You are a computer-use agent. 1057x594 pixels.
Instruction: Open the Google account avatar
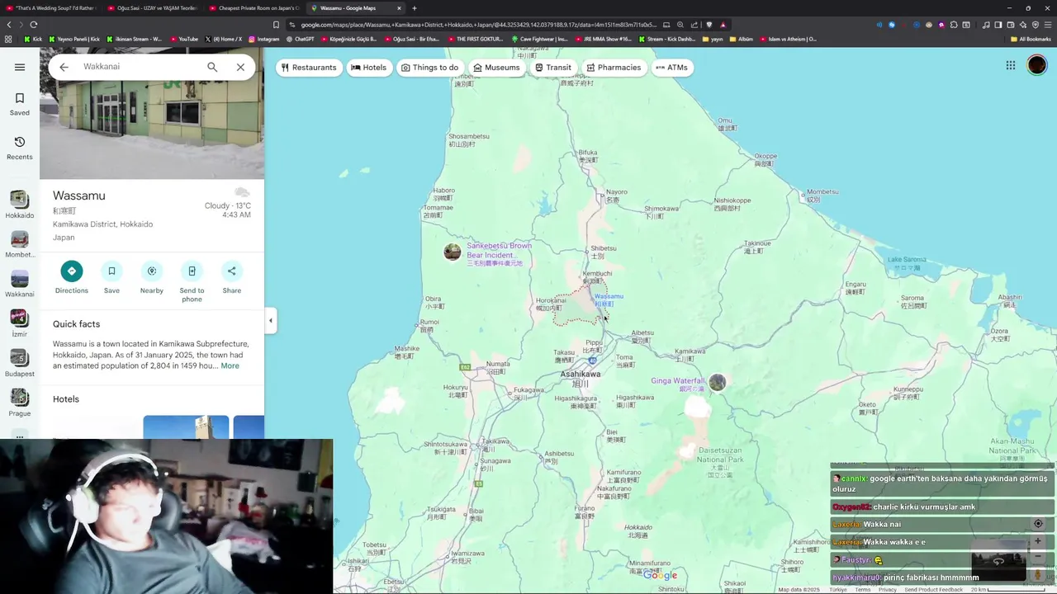pos(1037,65)
